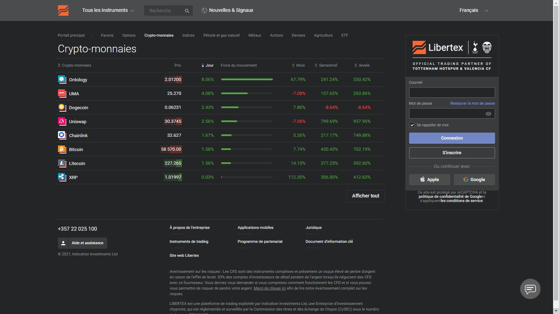
Task: Click the S'inscrire button
Action: point(452,153)
